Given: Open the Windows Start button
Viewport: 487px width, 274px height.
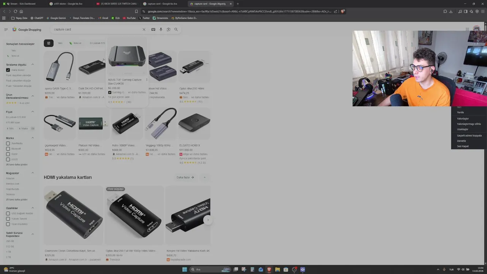Looking at the screenshot, I should click(x=185, y=269).
